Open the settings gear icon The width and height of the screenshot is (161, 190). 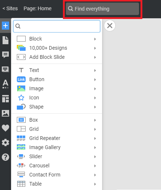coord(5,142)
